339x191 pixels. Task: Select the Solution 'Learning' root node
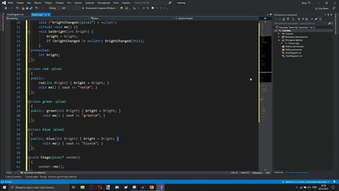click(x=296, y=27)
